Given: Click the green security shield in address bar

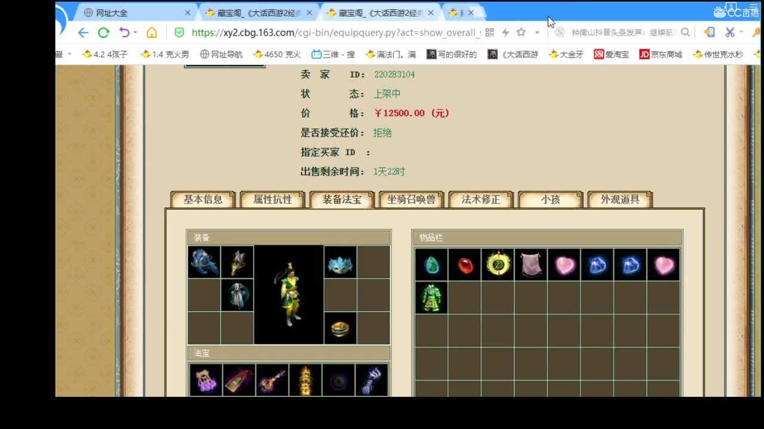Looking at the screenshot, I should tap(179, 32).
